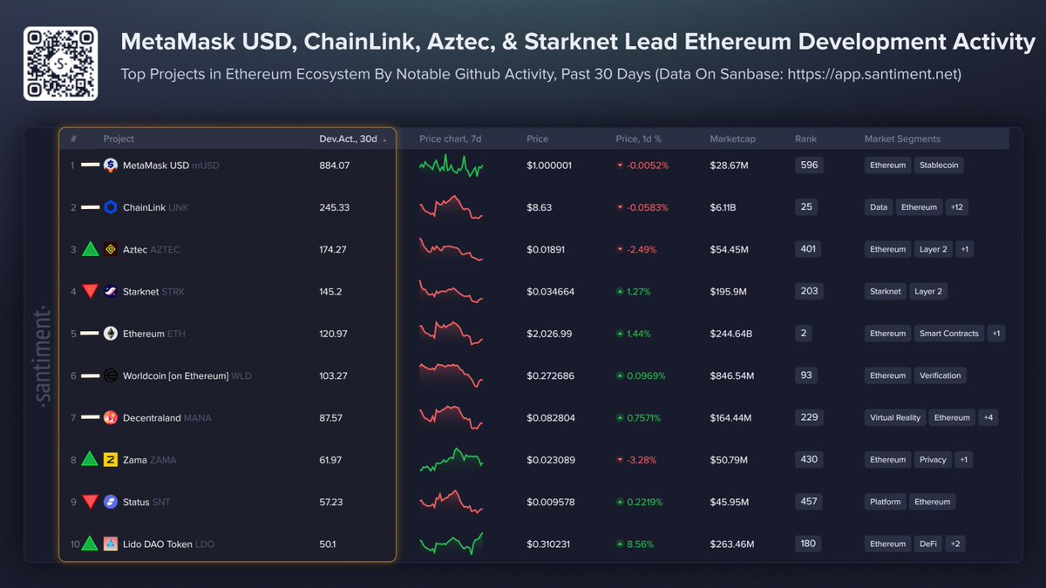Click the Ethereum ETH logo
This screenshot has height=588, width=1046.
point(110,333)
